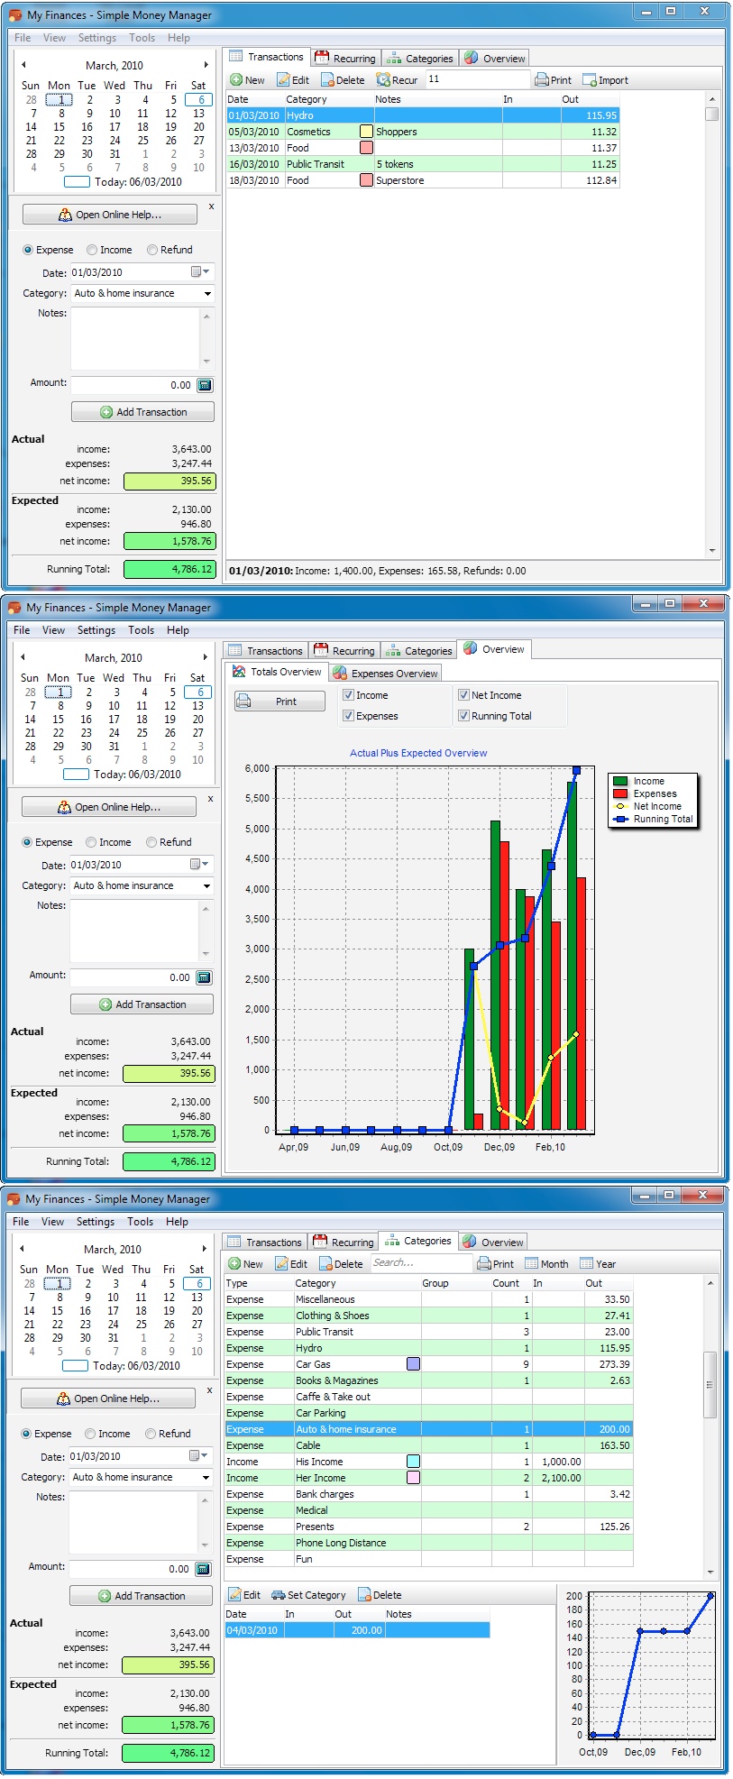Go to previous month in Transactions window calendar
The height and width of the screenshot is (1779, 733).
(x=23, y=65)
